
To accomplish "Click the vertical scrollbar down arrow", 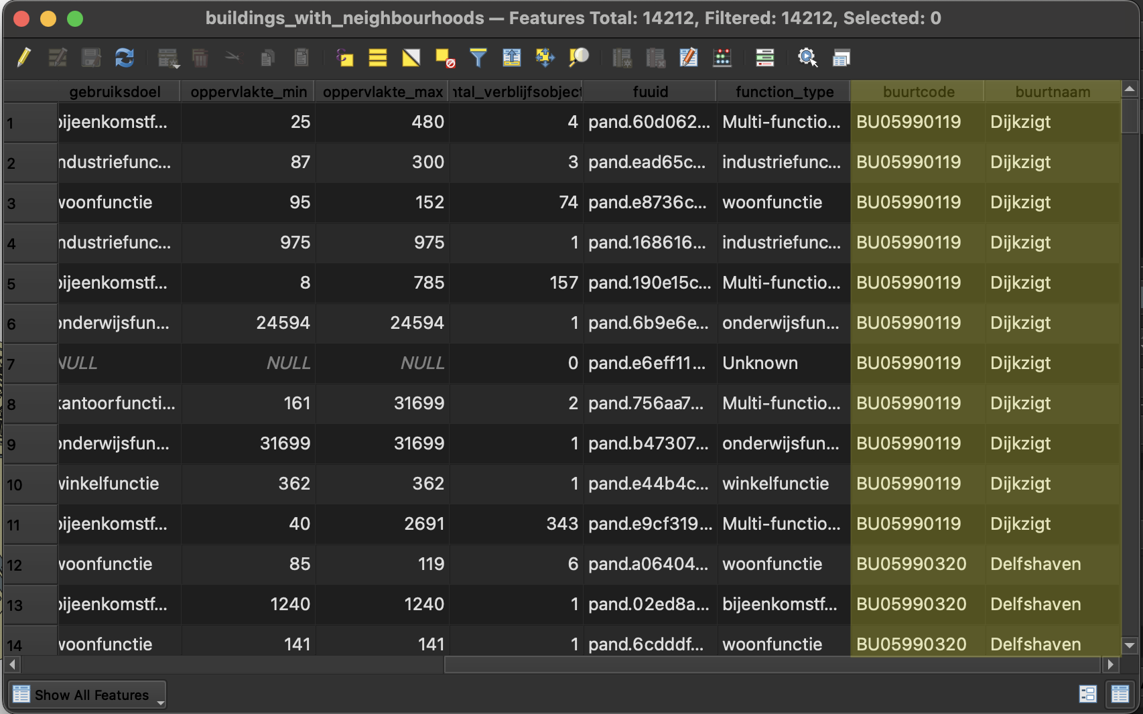I will (1130, 646).
